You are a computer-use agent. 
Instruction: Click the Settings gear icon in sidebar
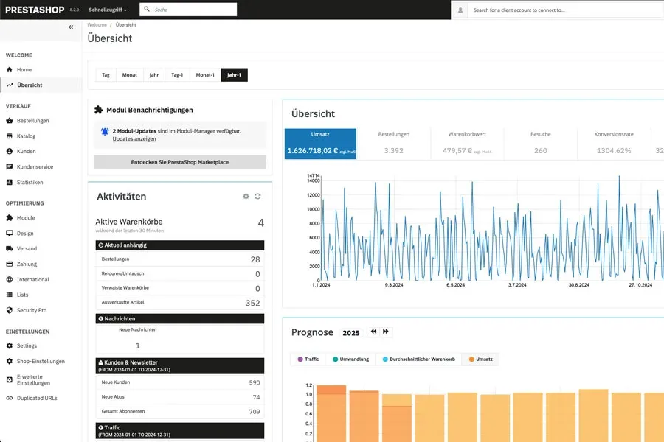[10, 345]
